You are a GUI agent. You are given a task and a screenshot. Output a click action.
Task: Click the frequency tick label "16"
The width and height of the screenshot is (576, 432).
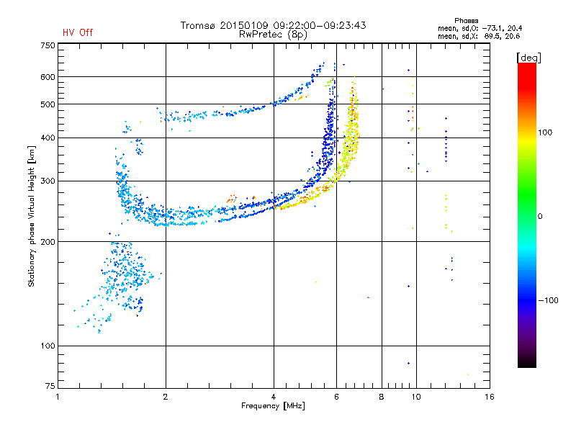490,397
